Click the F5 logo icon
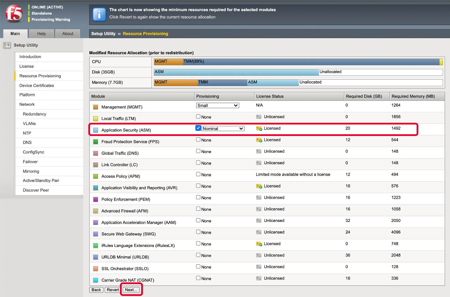The height and width of the screenshot is (297, 450). (x=14, y=14)
